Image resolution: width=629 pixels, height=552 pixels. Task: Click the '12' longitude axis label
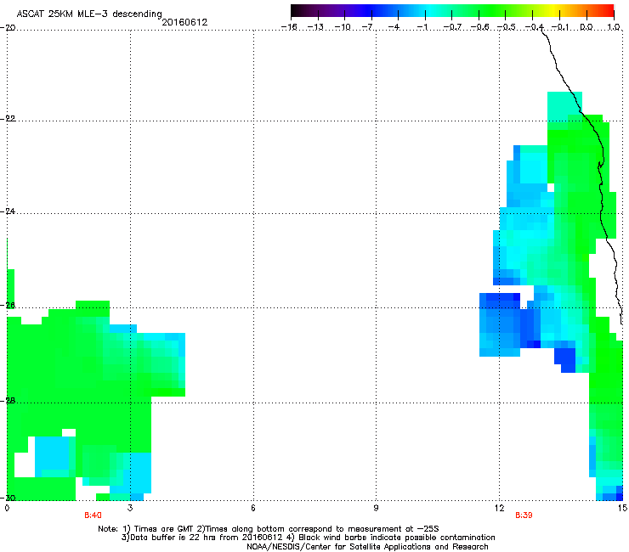[499, 509]
